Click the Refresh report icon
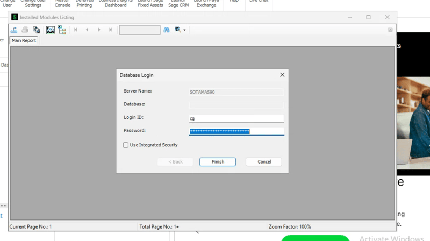 click(x=51, y=30)
